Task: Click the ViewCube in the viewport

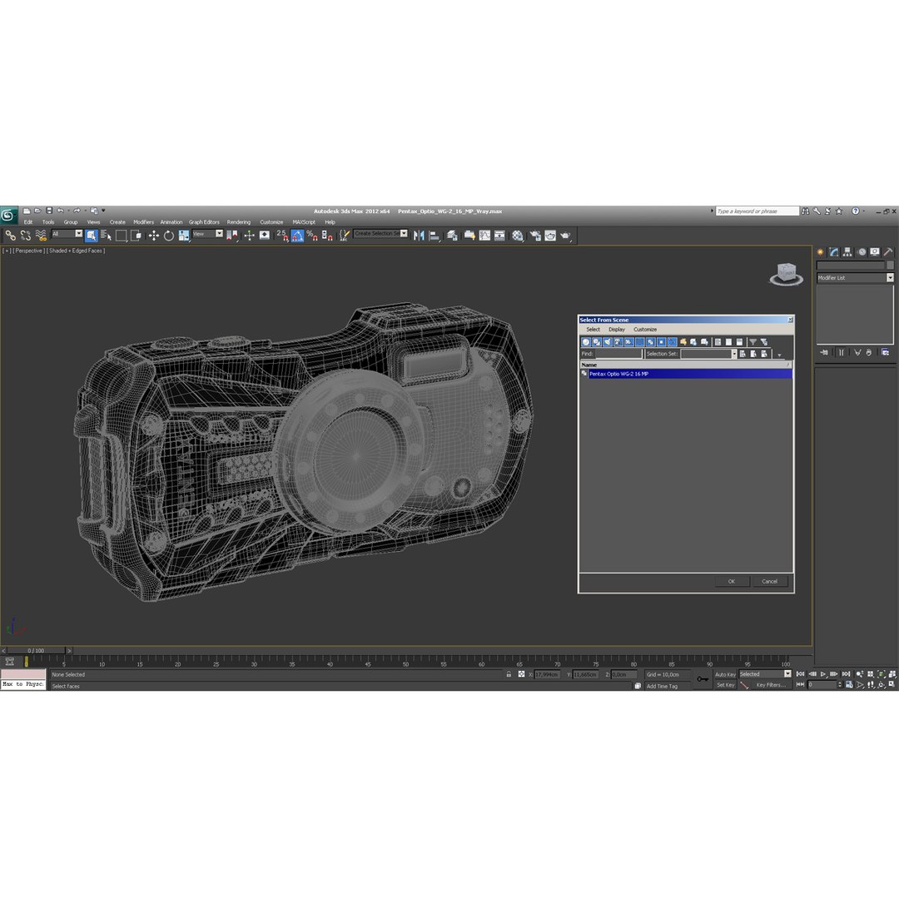Action: (786, 274)
